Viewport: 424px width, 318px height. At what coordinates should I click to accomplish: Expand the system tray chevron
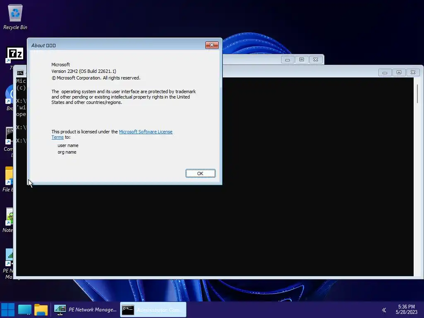coord(384,310)
